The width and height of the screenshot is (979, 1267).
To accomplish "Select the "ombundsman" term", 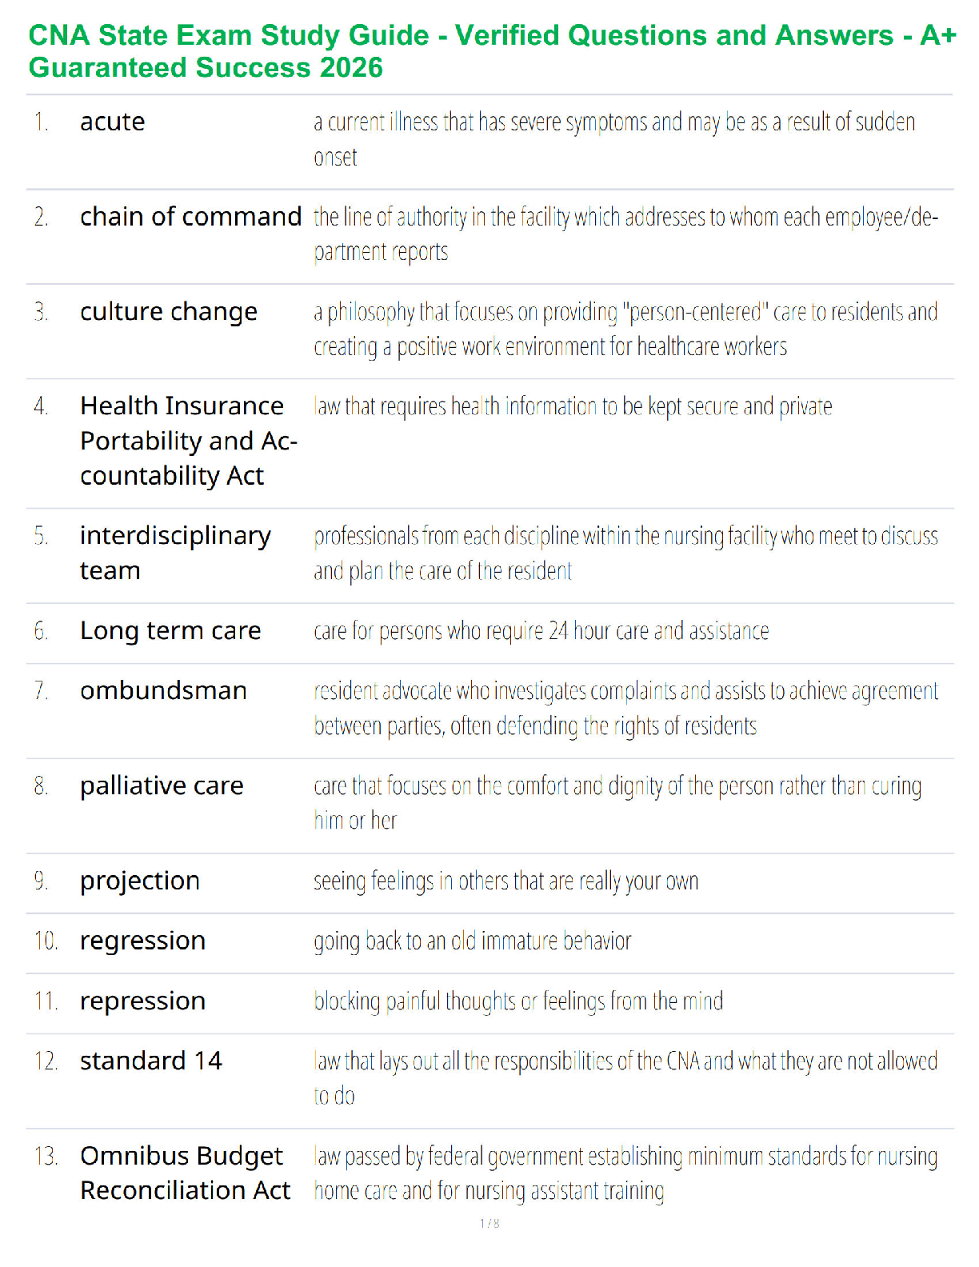I will point(163,690).
